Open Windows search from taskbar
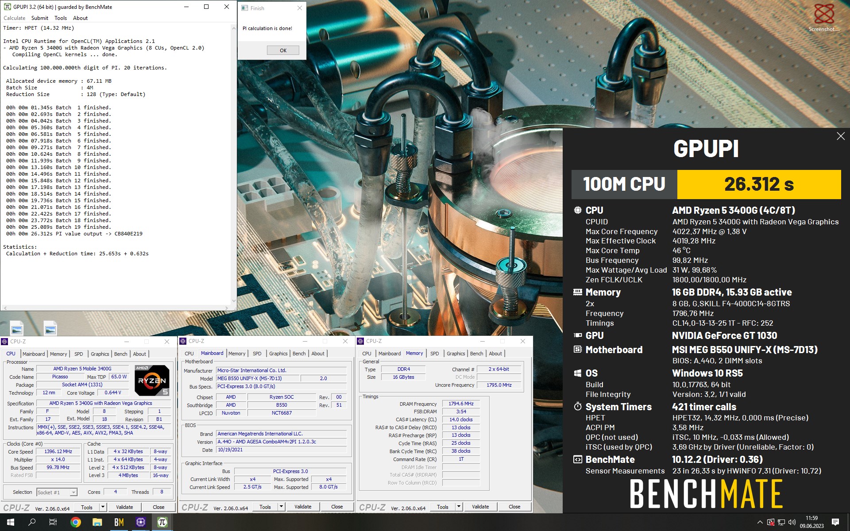 tap(32, 522)
